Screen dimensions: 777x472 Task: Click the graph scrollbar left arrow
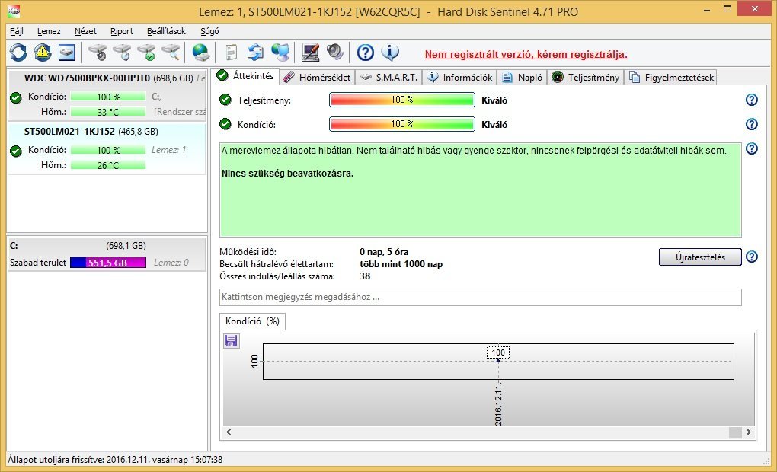pyautogui.click(x=229, y=432)
